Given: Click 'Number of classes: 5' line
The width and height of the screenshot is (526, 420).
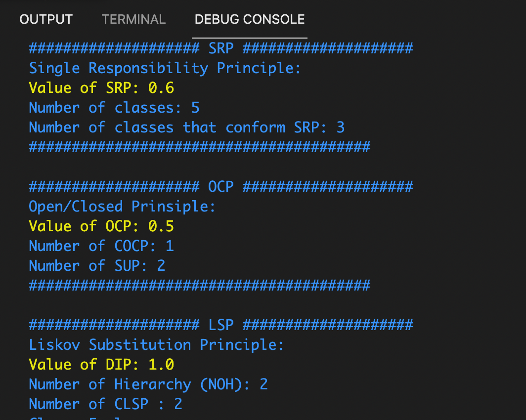Looking at the screenshot, I should click(x=114, y=108).
